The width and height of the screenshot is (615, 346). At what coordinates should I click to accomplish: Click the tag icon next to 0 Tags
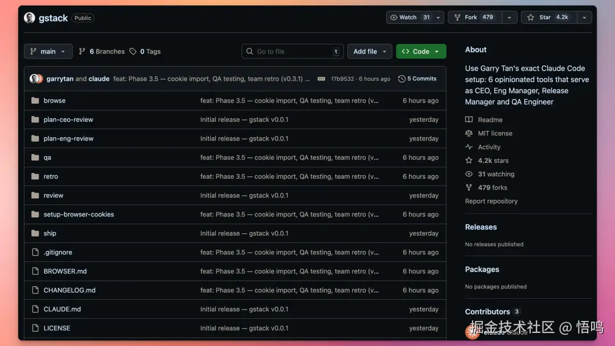click(133, 51)
